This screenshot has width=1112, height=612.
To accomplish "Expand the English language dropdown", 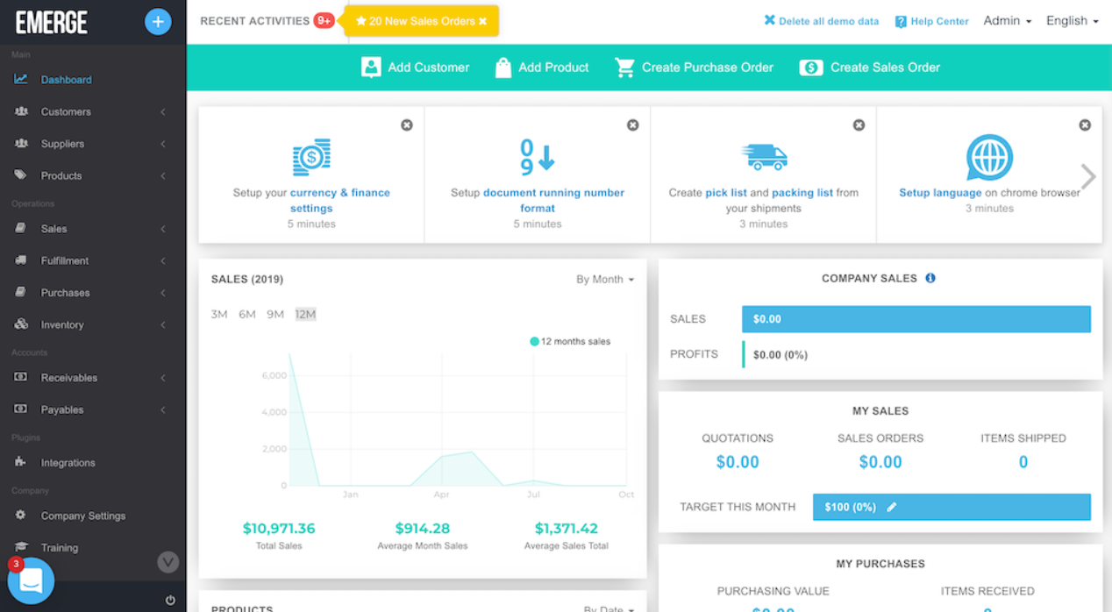I will (x=1072, y=21).
